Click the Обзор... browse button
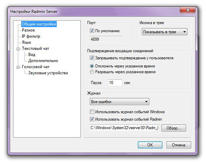Screen dimensions: 206x162 click(x=173, y=128)
